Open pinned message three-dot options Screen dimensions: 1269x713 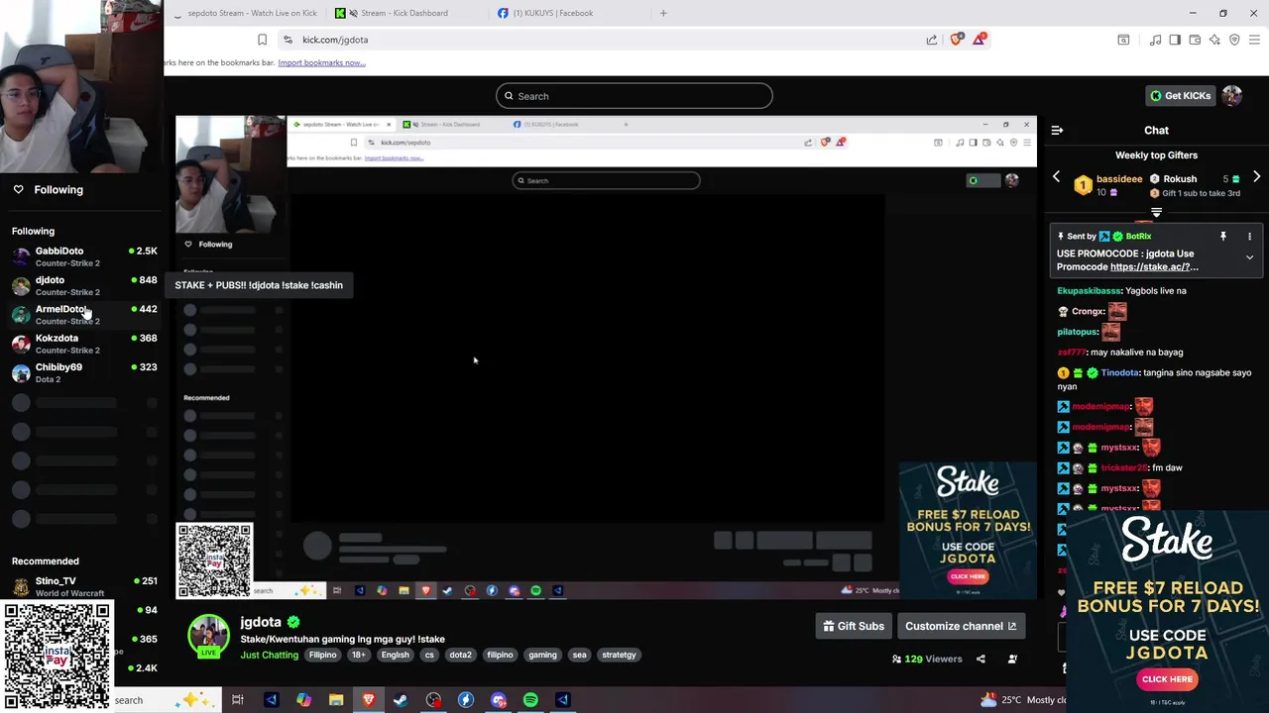[x=1249, y=237]
